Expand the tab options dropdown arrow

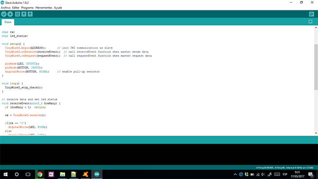click(310, 21)
